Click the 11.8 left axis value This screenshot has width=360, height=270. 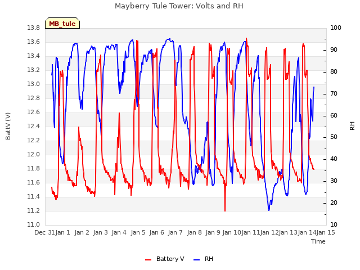point(33,169)
